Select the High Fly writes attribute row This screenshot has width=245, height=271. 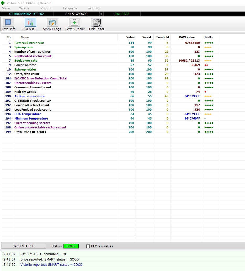(25, 92)
